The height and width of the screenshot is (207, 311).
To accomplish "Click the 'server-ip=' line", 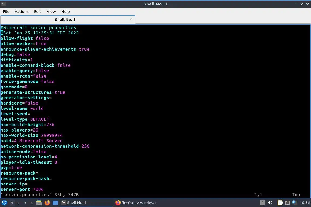I will [14, 184].
